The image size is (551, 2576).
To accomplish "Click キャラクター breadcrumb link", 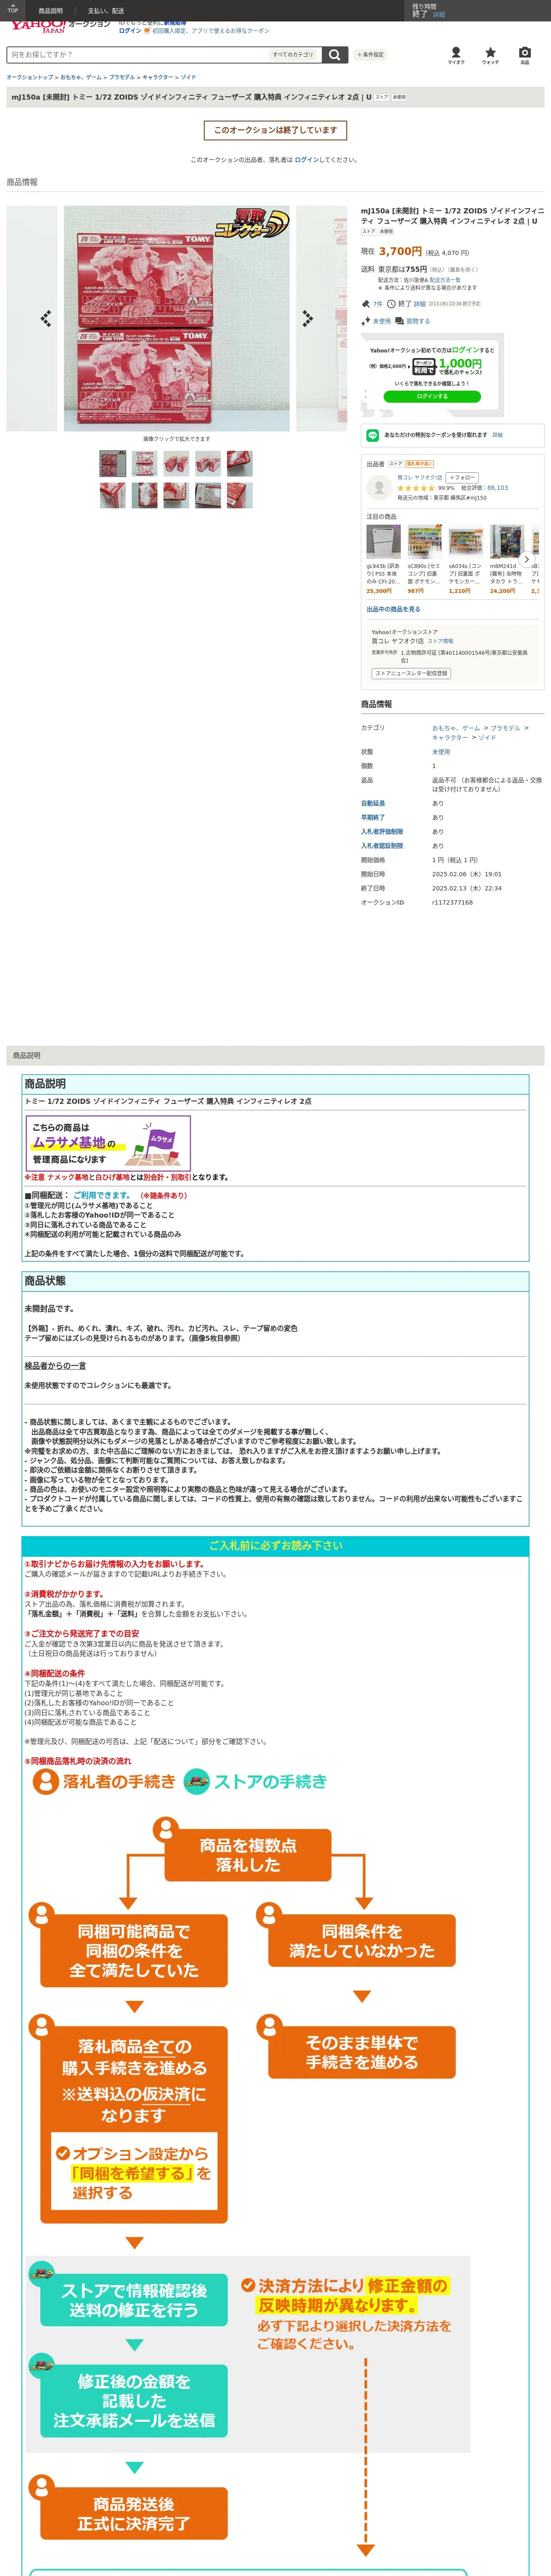I will (x=157, y=77).
